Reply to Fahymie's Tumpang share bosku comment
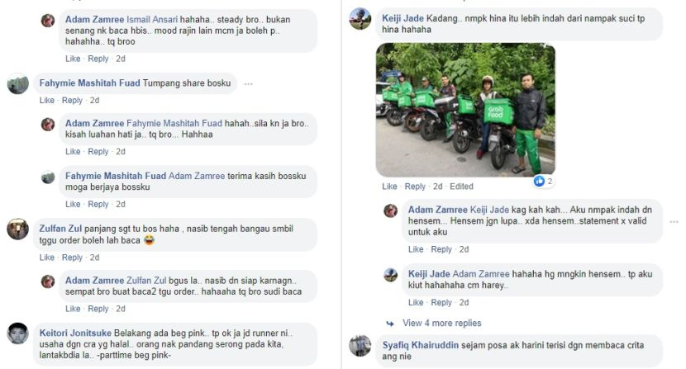This screenshot has height=369, width=686. tap(72, 100)
